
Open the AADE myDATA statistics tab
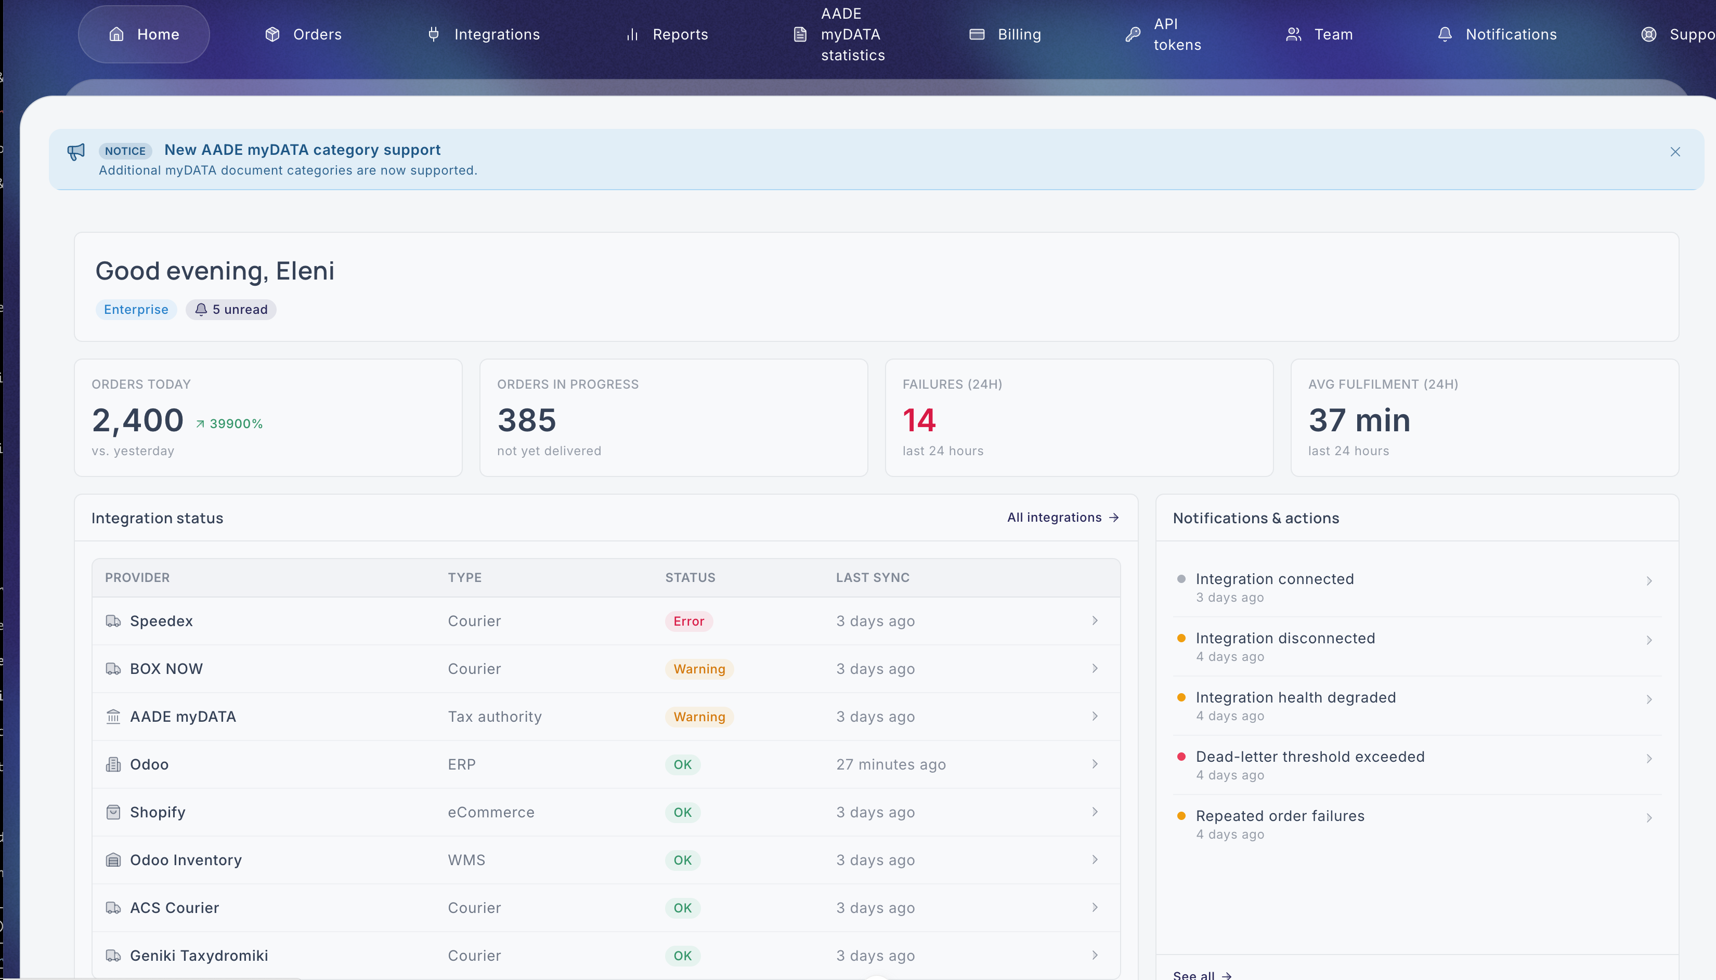tap(839, 34)
